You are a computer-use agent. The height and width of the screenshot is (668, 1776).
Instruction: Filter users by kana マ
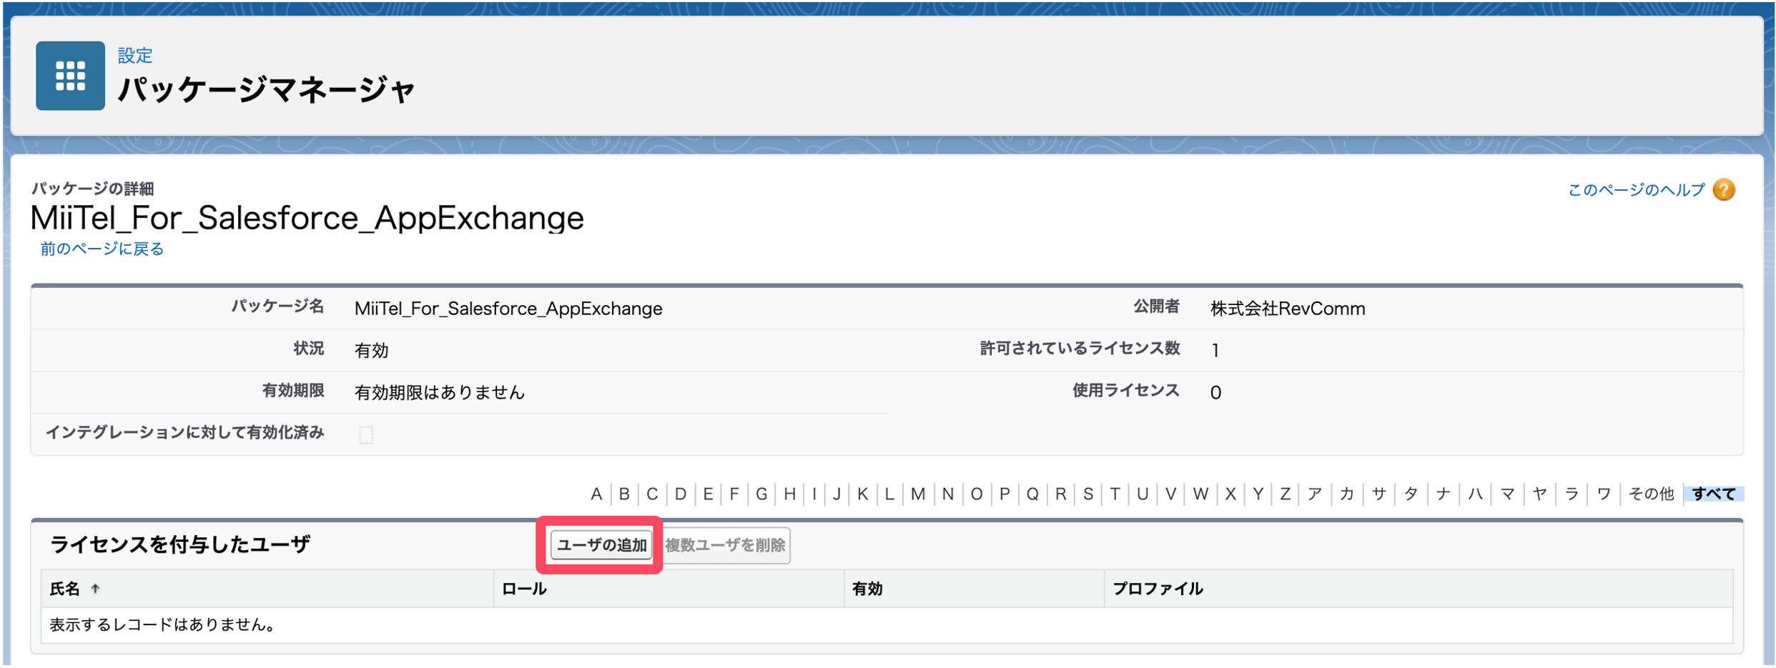coord(1508,494)
